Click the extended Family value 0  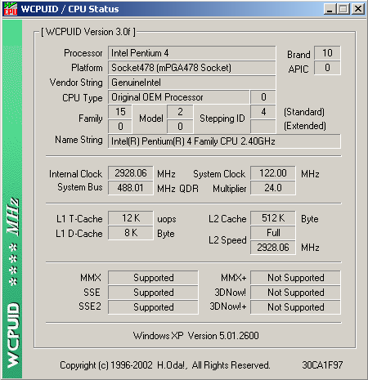(120, 127)
